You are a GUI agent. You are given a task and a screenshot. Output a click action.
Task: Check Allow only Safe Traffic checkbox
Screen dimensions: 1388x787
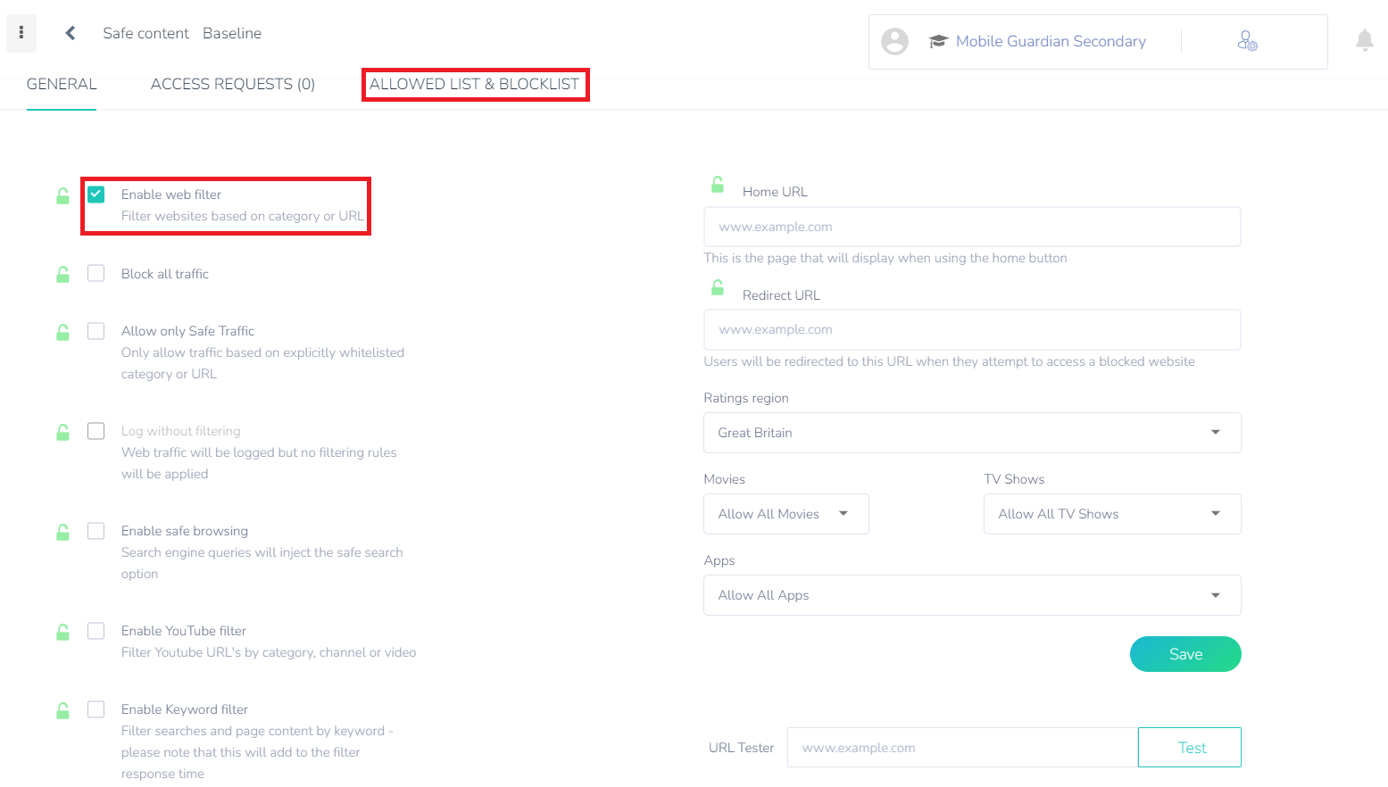pyautogui.click(x=96, y=331)
